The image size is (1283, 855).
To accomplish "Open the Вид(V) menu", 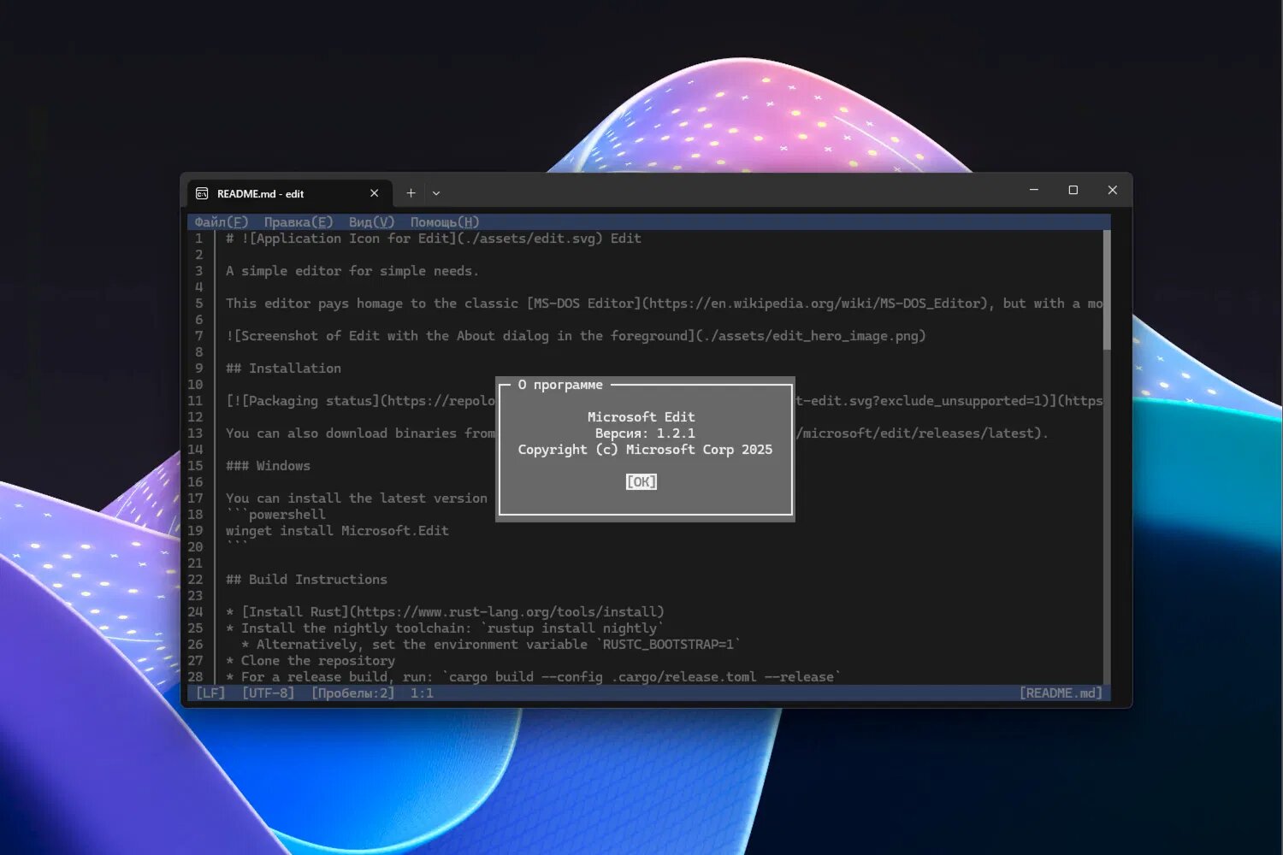I will tap(371, 222).
